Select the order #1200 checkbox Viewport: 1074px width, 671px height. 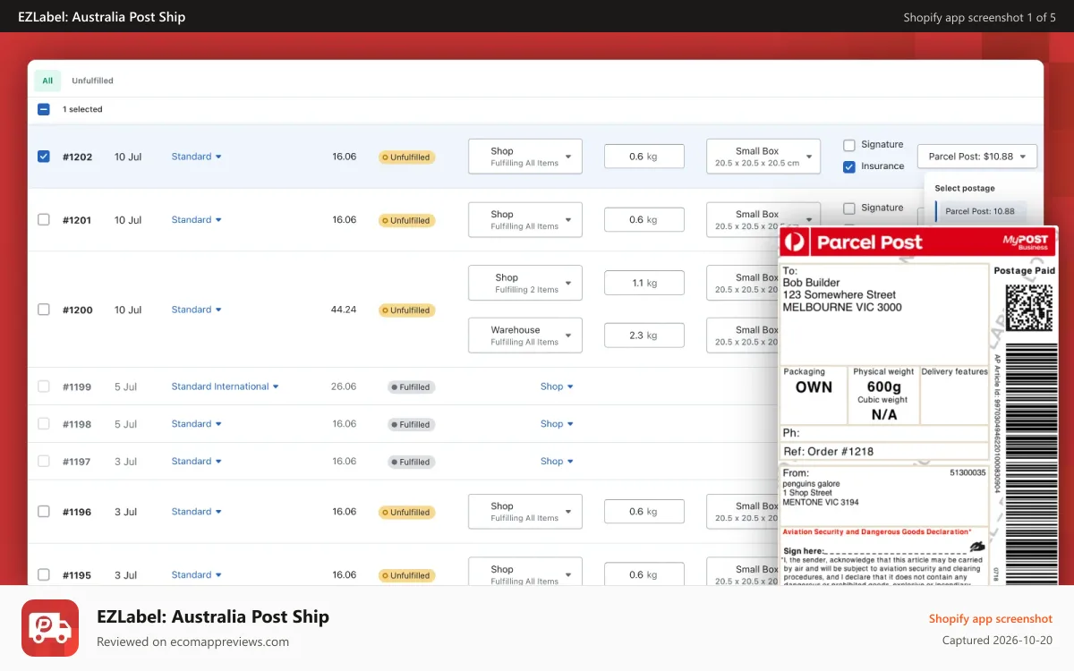pos(43,310)
